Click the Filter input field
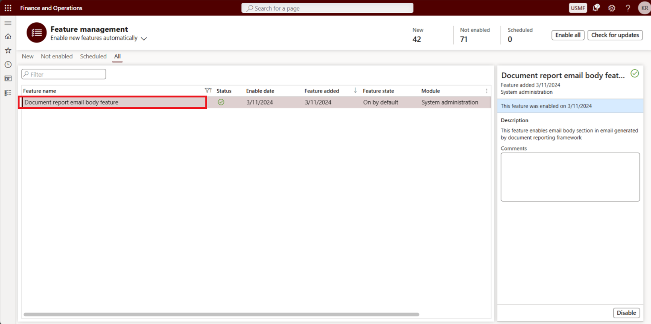Screen dimensions: 651x324 [64, 74]
